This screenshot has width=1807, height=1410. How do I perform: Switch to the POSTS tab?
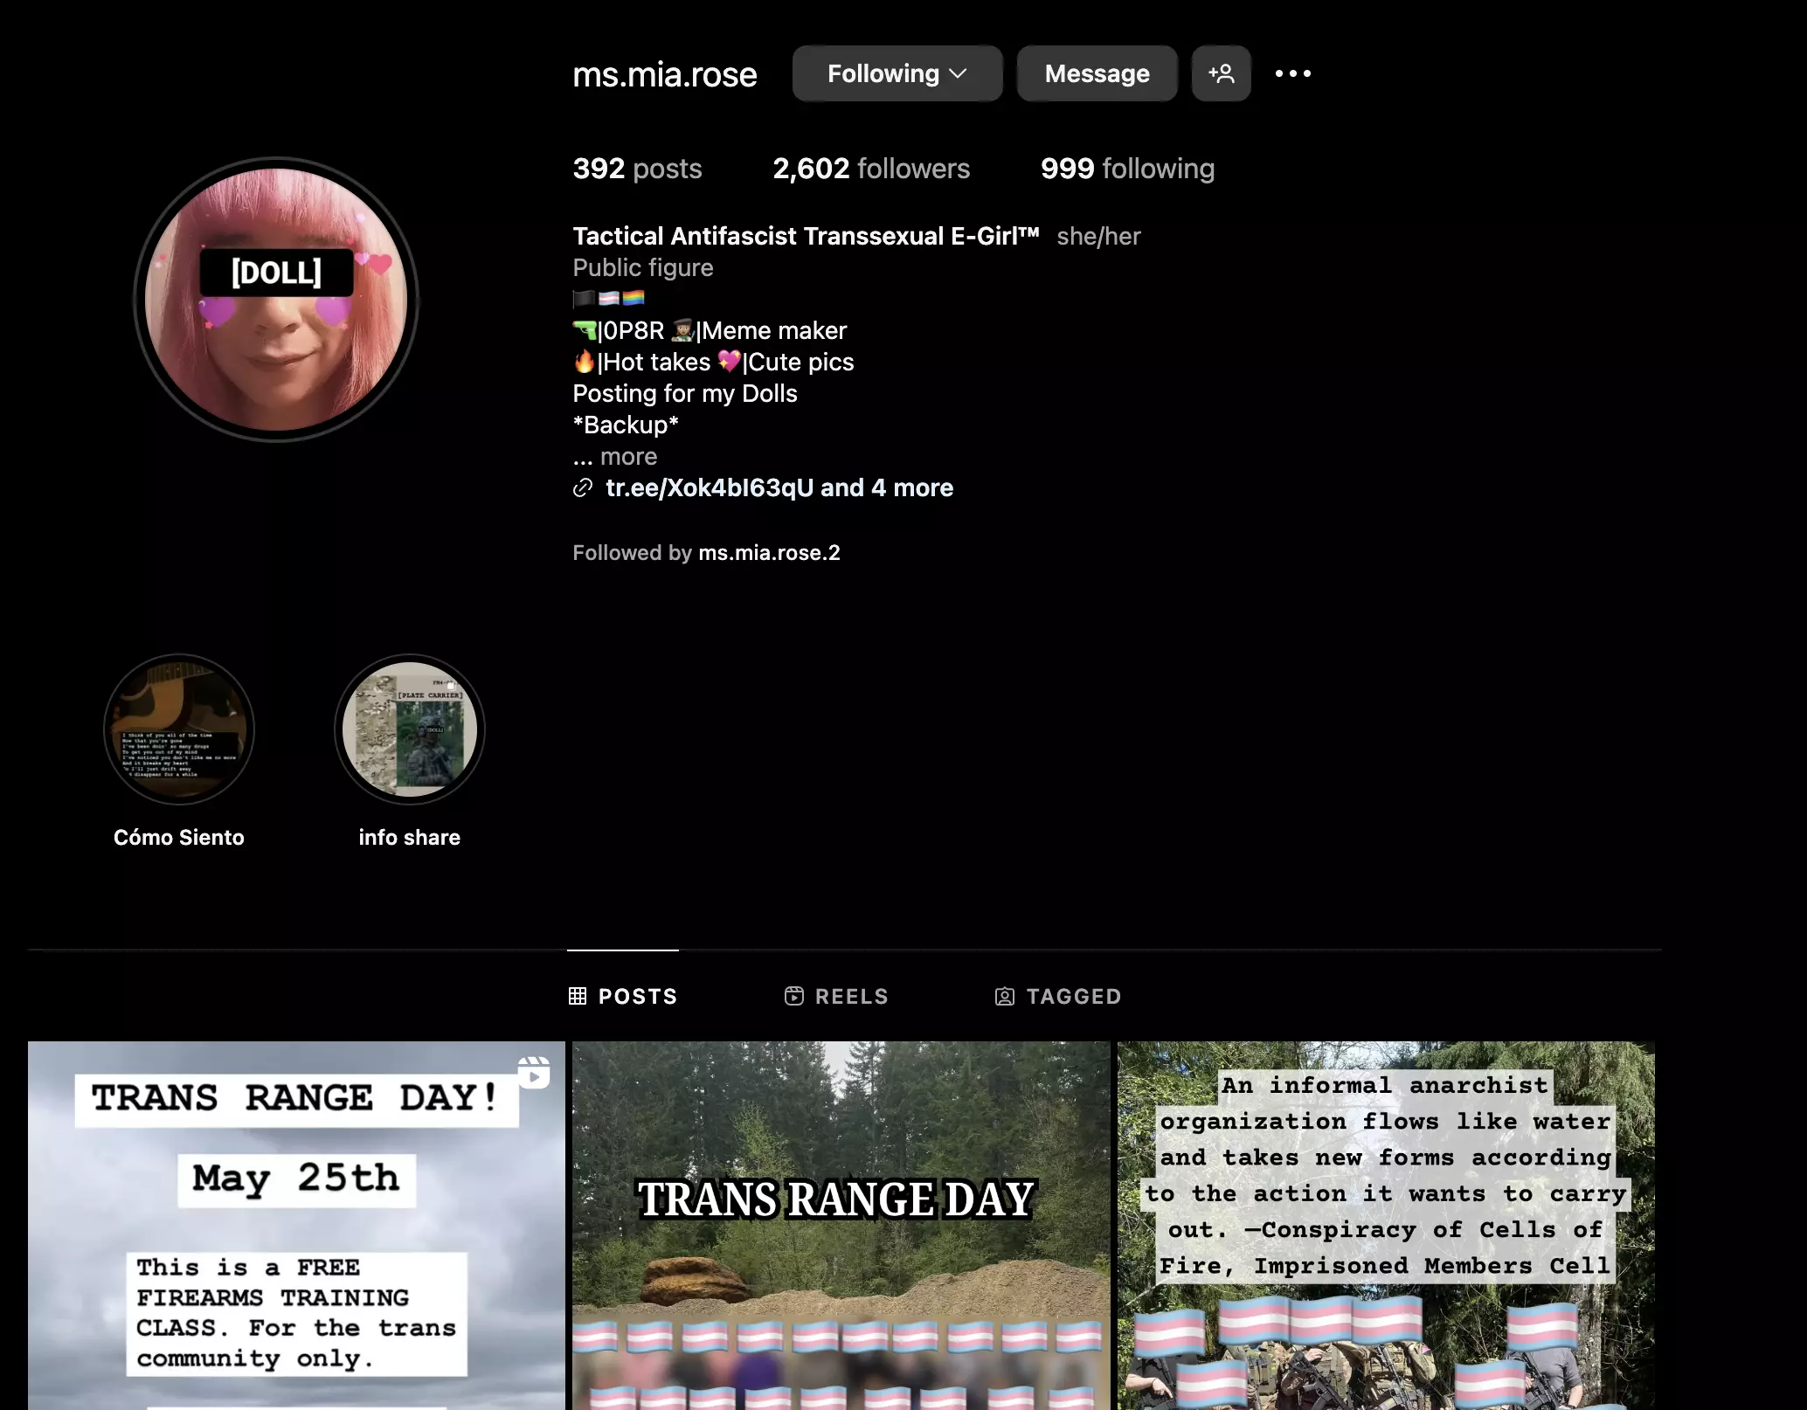pos(623,996)
